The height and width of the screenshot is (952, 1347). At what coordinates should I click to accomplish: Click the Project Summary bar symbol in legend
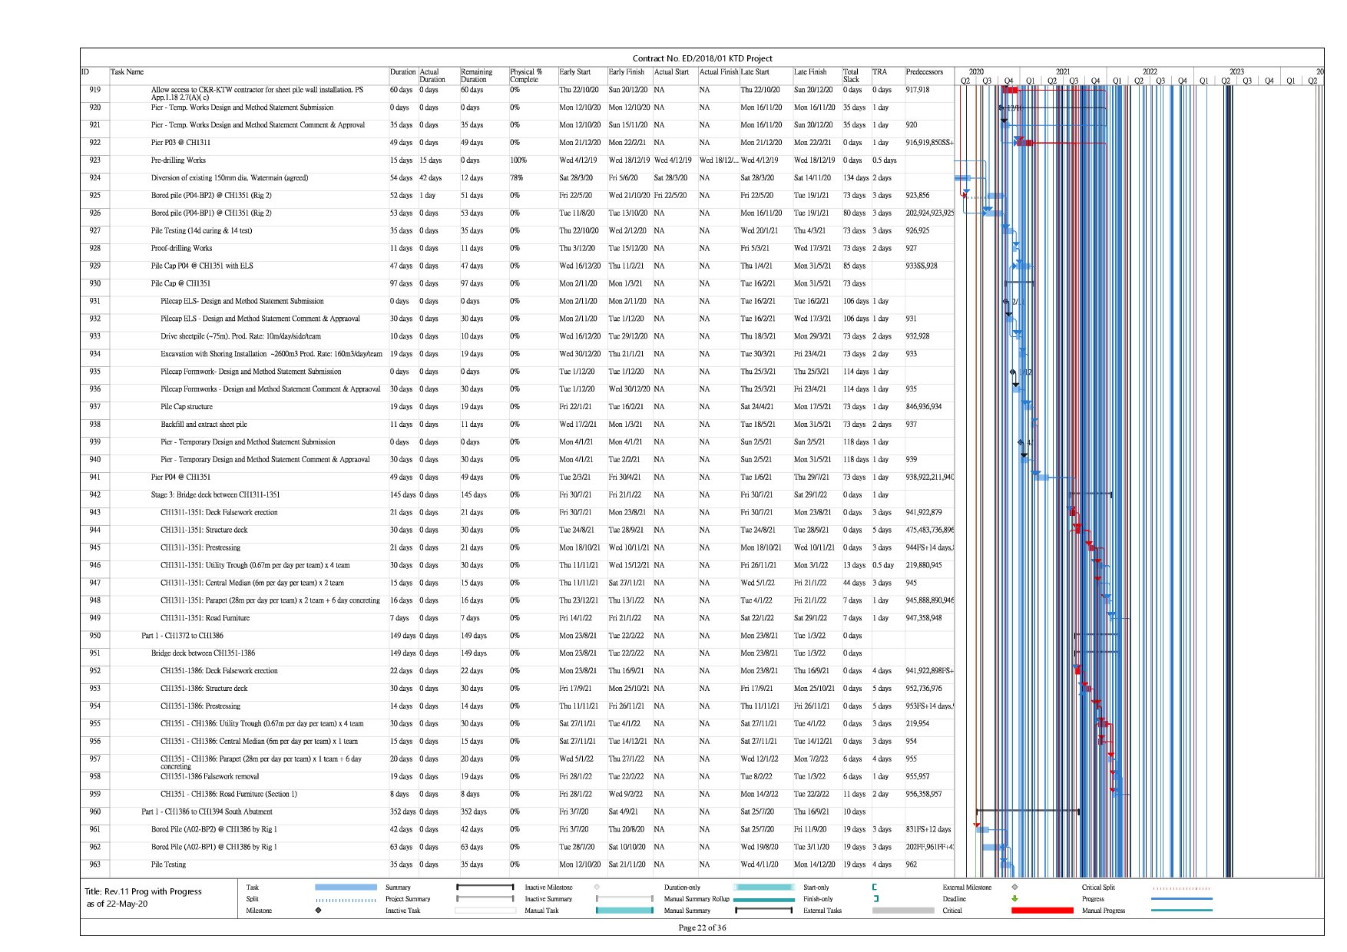pos(485,899)
